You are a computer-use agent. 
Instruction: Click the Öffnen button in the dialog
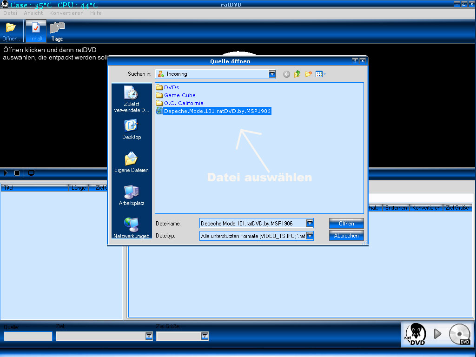[346, 224]
